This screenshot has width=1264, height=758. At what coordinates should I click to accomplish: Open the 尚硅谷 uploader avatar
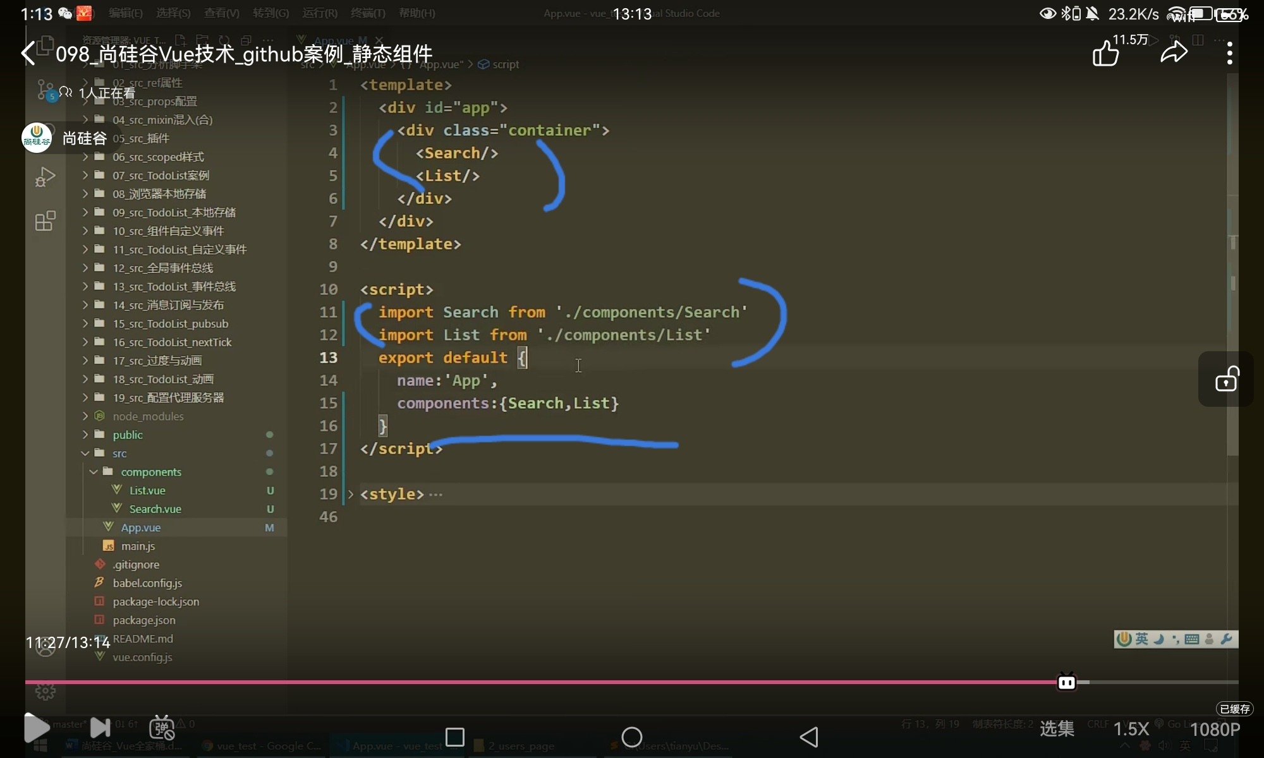pos(37,138)
